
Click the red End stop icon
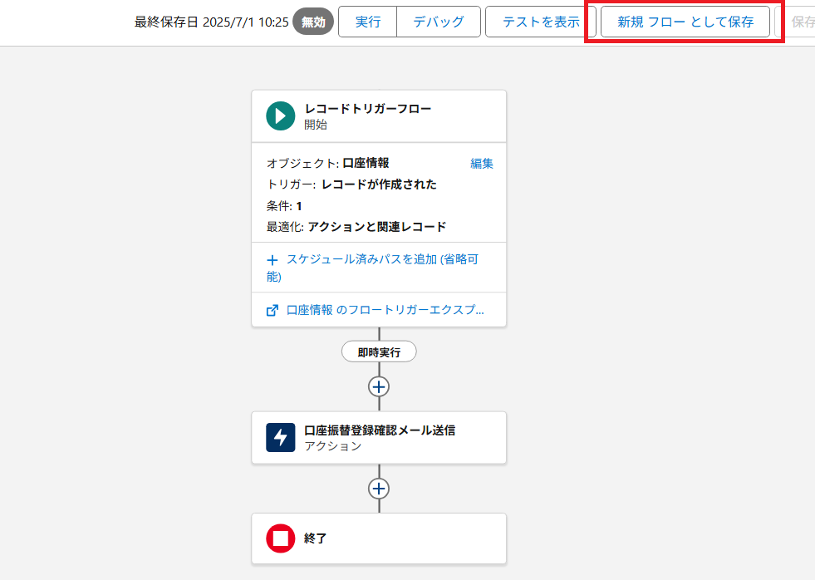281,538
